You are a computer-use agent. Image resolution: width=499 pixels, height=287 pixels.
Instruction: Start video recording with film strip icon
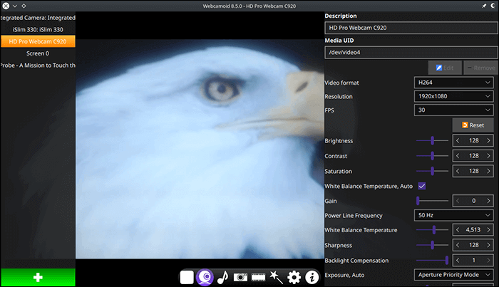(258, 277)
